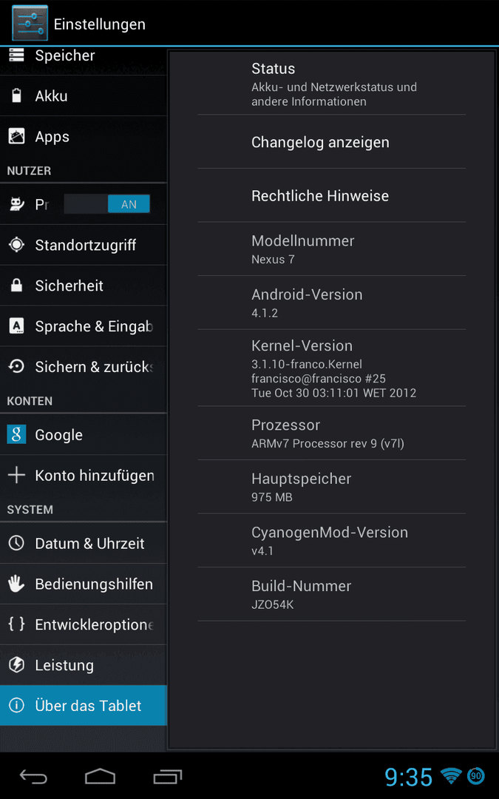This screenshot has height=799, width=499.
Task: Tap the Akku battery icon
Action: click(x=16, y=95)
